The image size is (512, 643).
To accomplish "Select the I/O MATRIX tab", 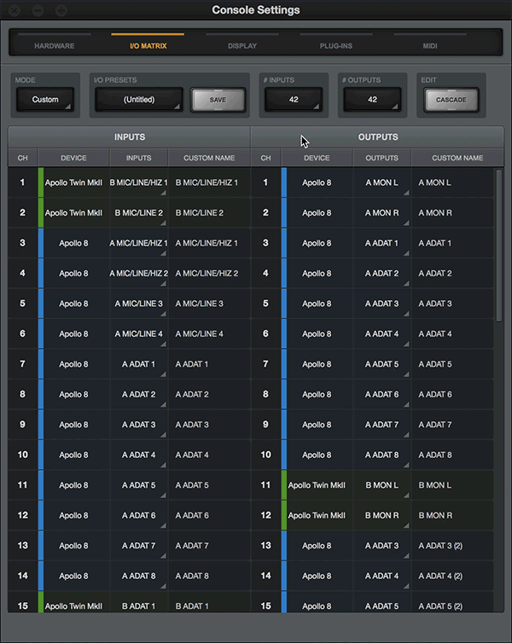I will (148, 45).
